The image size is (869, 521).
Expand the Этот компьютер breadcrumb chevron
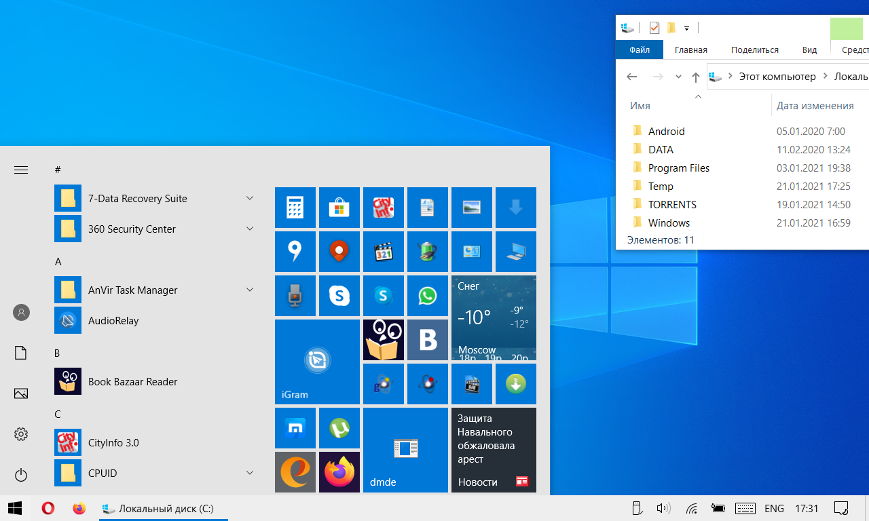point(825,77)
